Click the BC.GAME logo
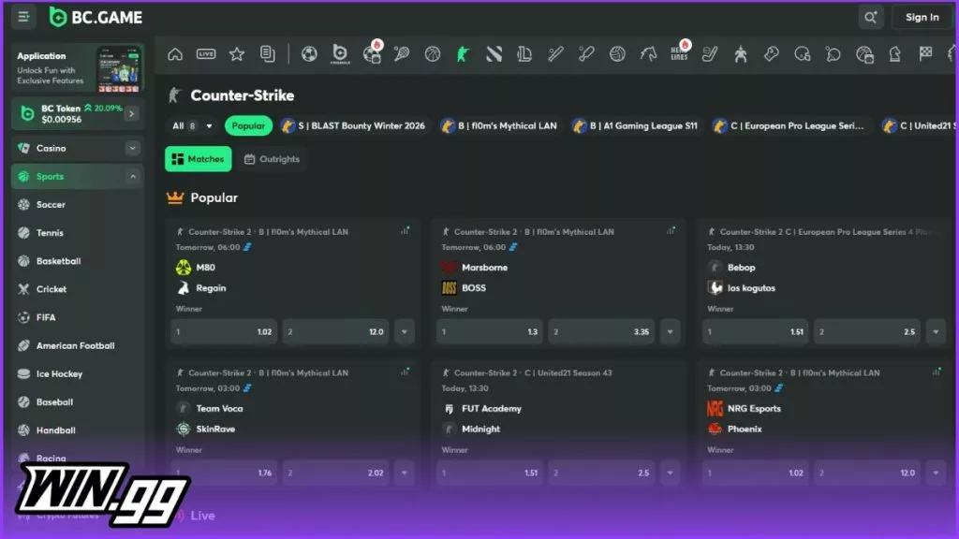The image size is (959, 539). (x=96, y=17)
